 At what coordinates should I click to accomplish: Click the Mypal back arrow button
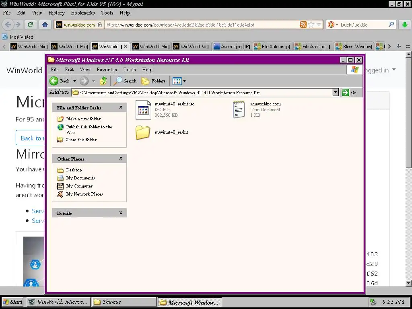pyautogui.click(x=8, y=25)
